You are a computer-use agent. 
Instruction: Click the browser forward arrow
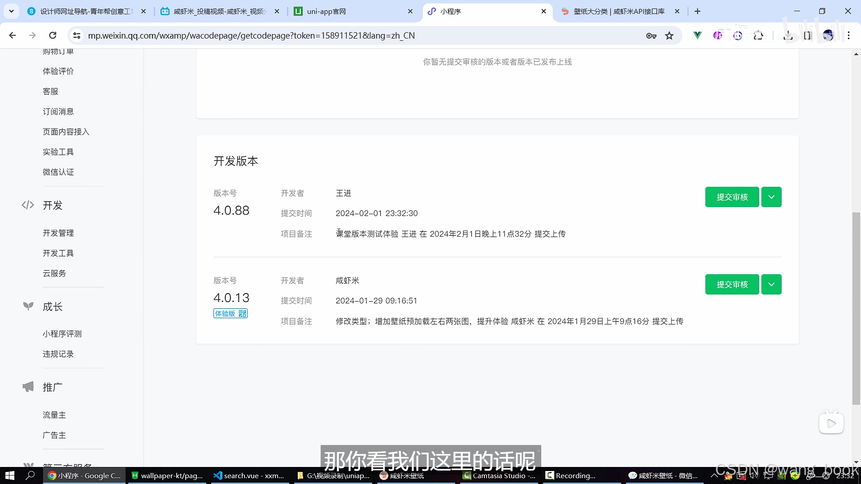(x=32, y=35)
